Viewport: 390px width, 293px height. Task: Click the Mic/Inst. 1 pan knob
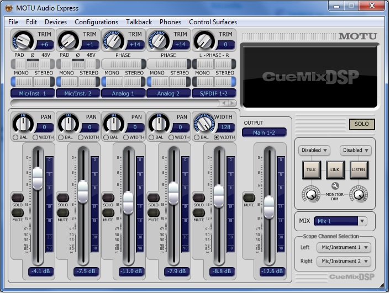click(x=23, y=123)
